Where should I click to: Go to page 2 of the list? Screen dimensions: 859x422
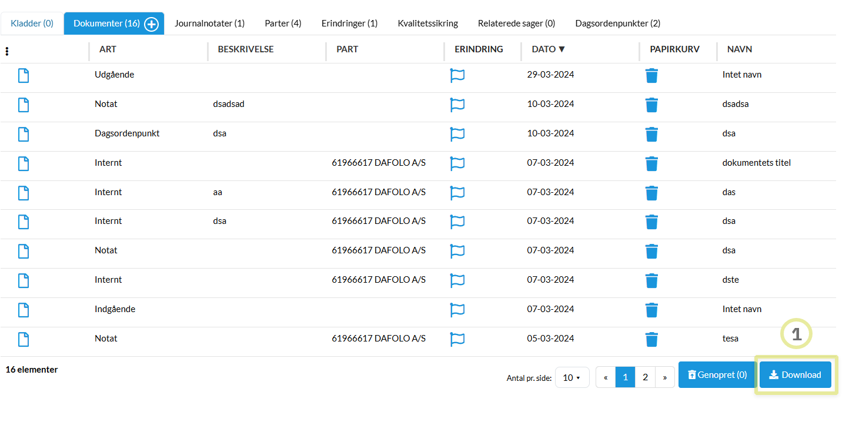(645, 377)
